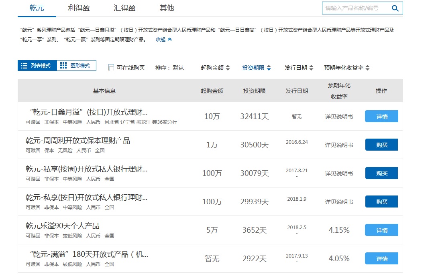
Task: Click 购买 for 乾元-周周利 product
Action: 381,145
